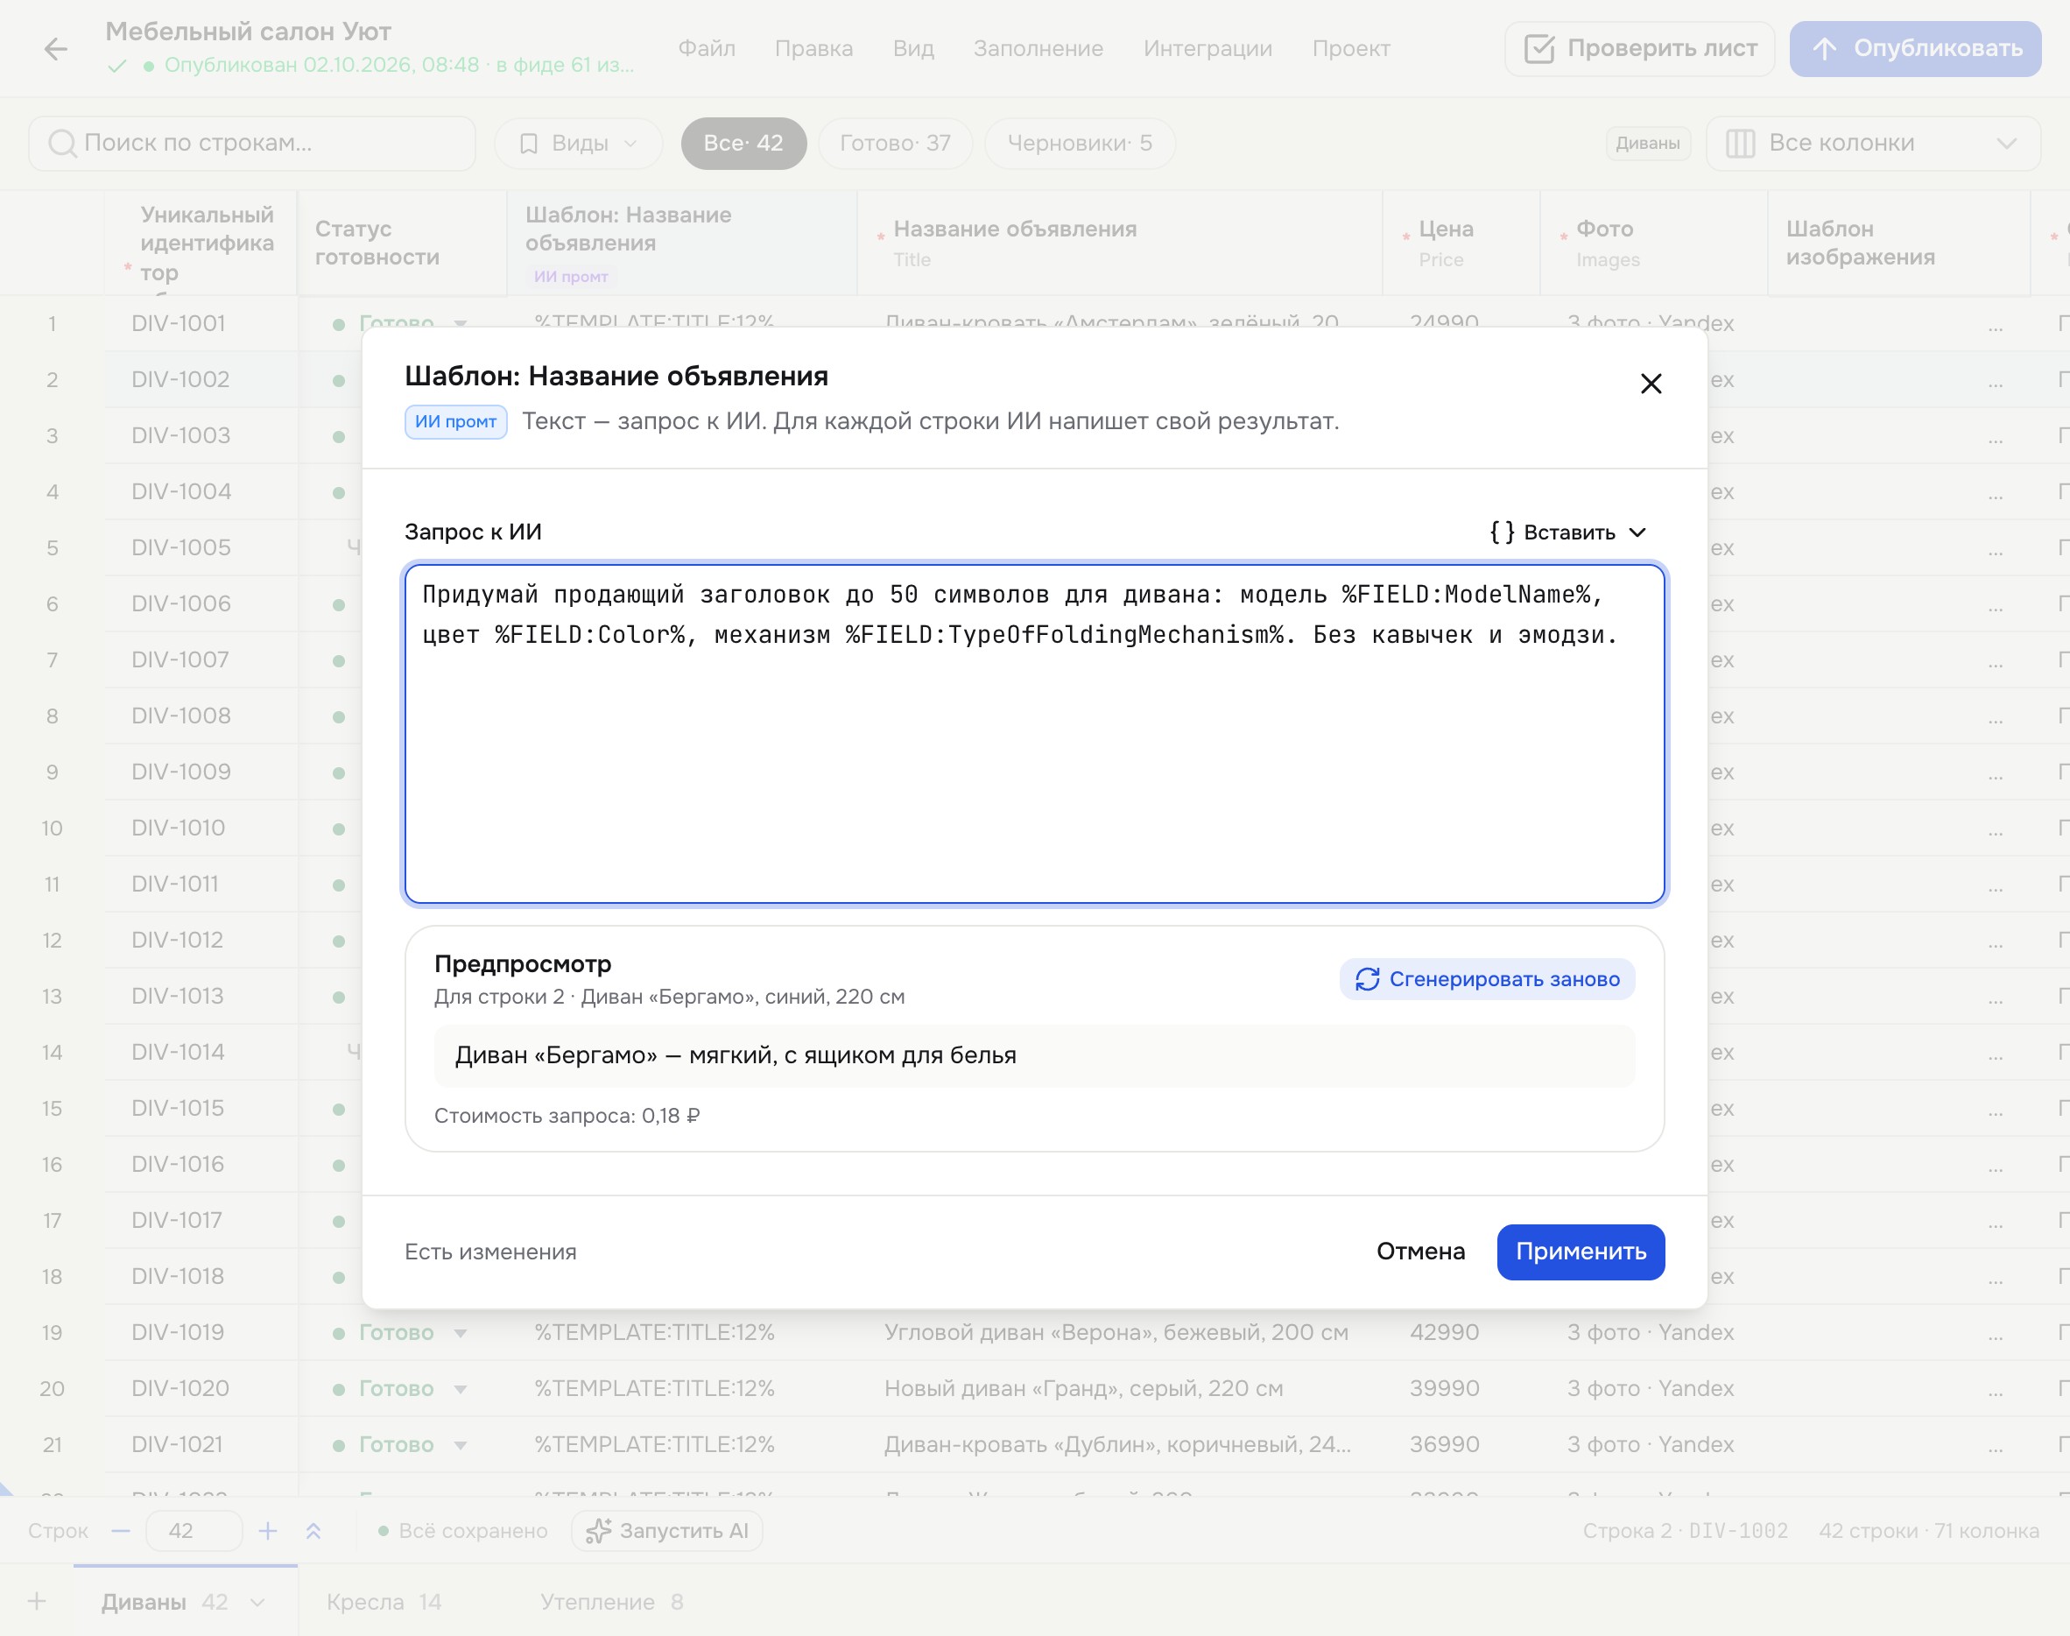2070x1636 pixels.
Task: Switch to the Кресла sheet tab
Action: [384, 1602]
